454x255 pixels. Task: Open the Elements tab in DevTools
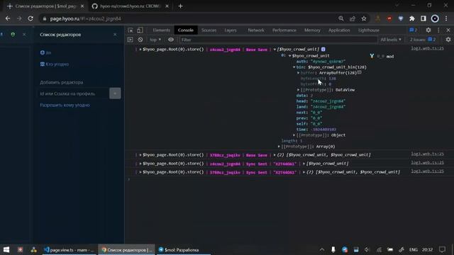pyautogui.click(x=161, y=30)
